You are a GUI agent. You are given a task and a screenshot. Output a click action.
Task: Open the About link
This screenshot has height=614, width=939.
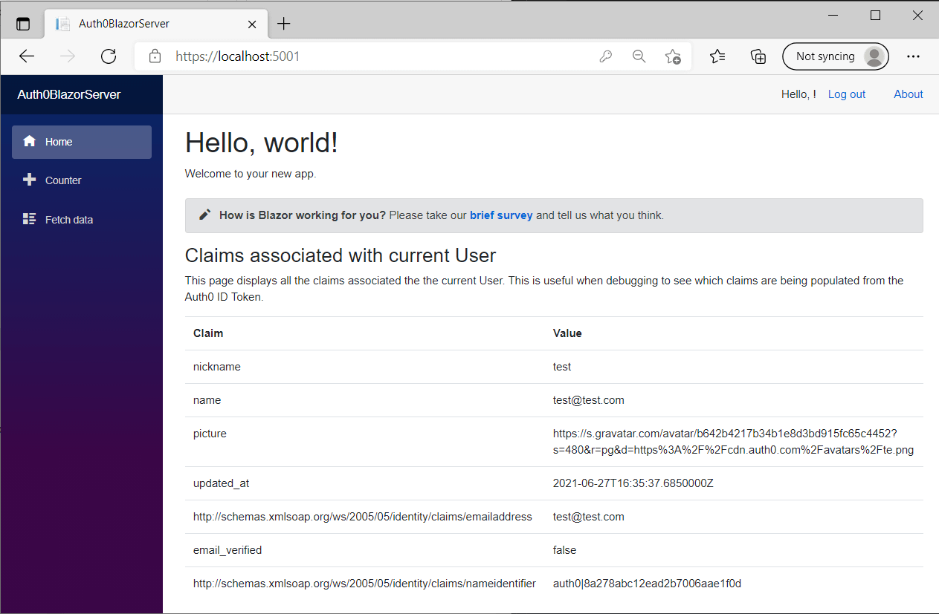point(909,94)
